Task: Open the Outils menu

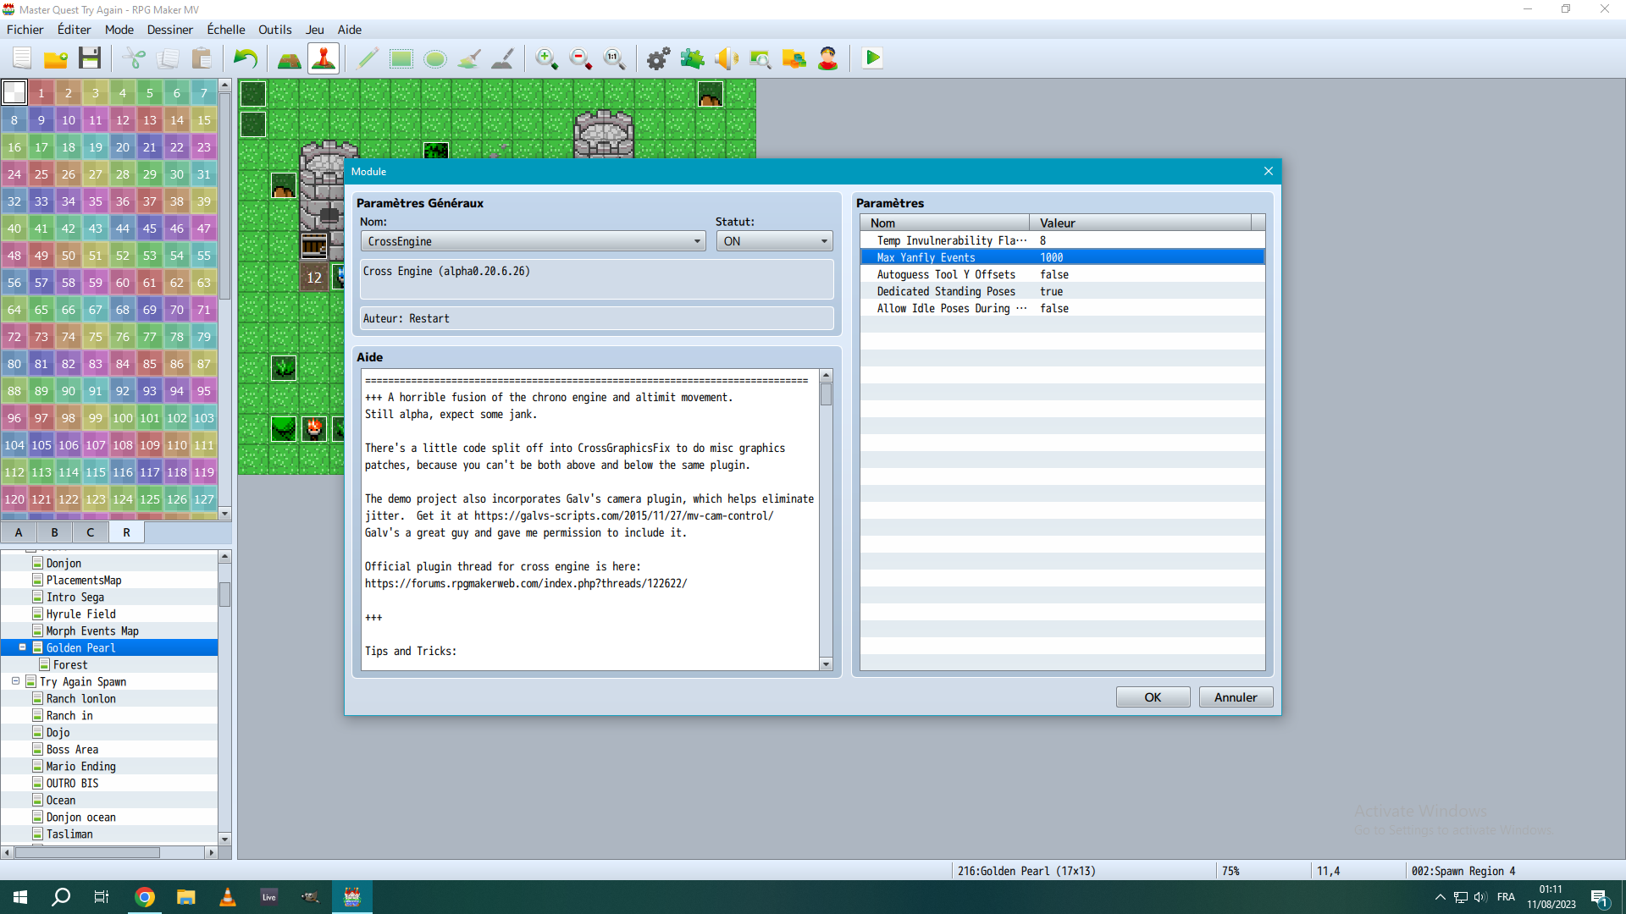Action: [x=275, y=30]
